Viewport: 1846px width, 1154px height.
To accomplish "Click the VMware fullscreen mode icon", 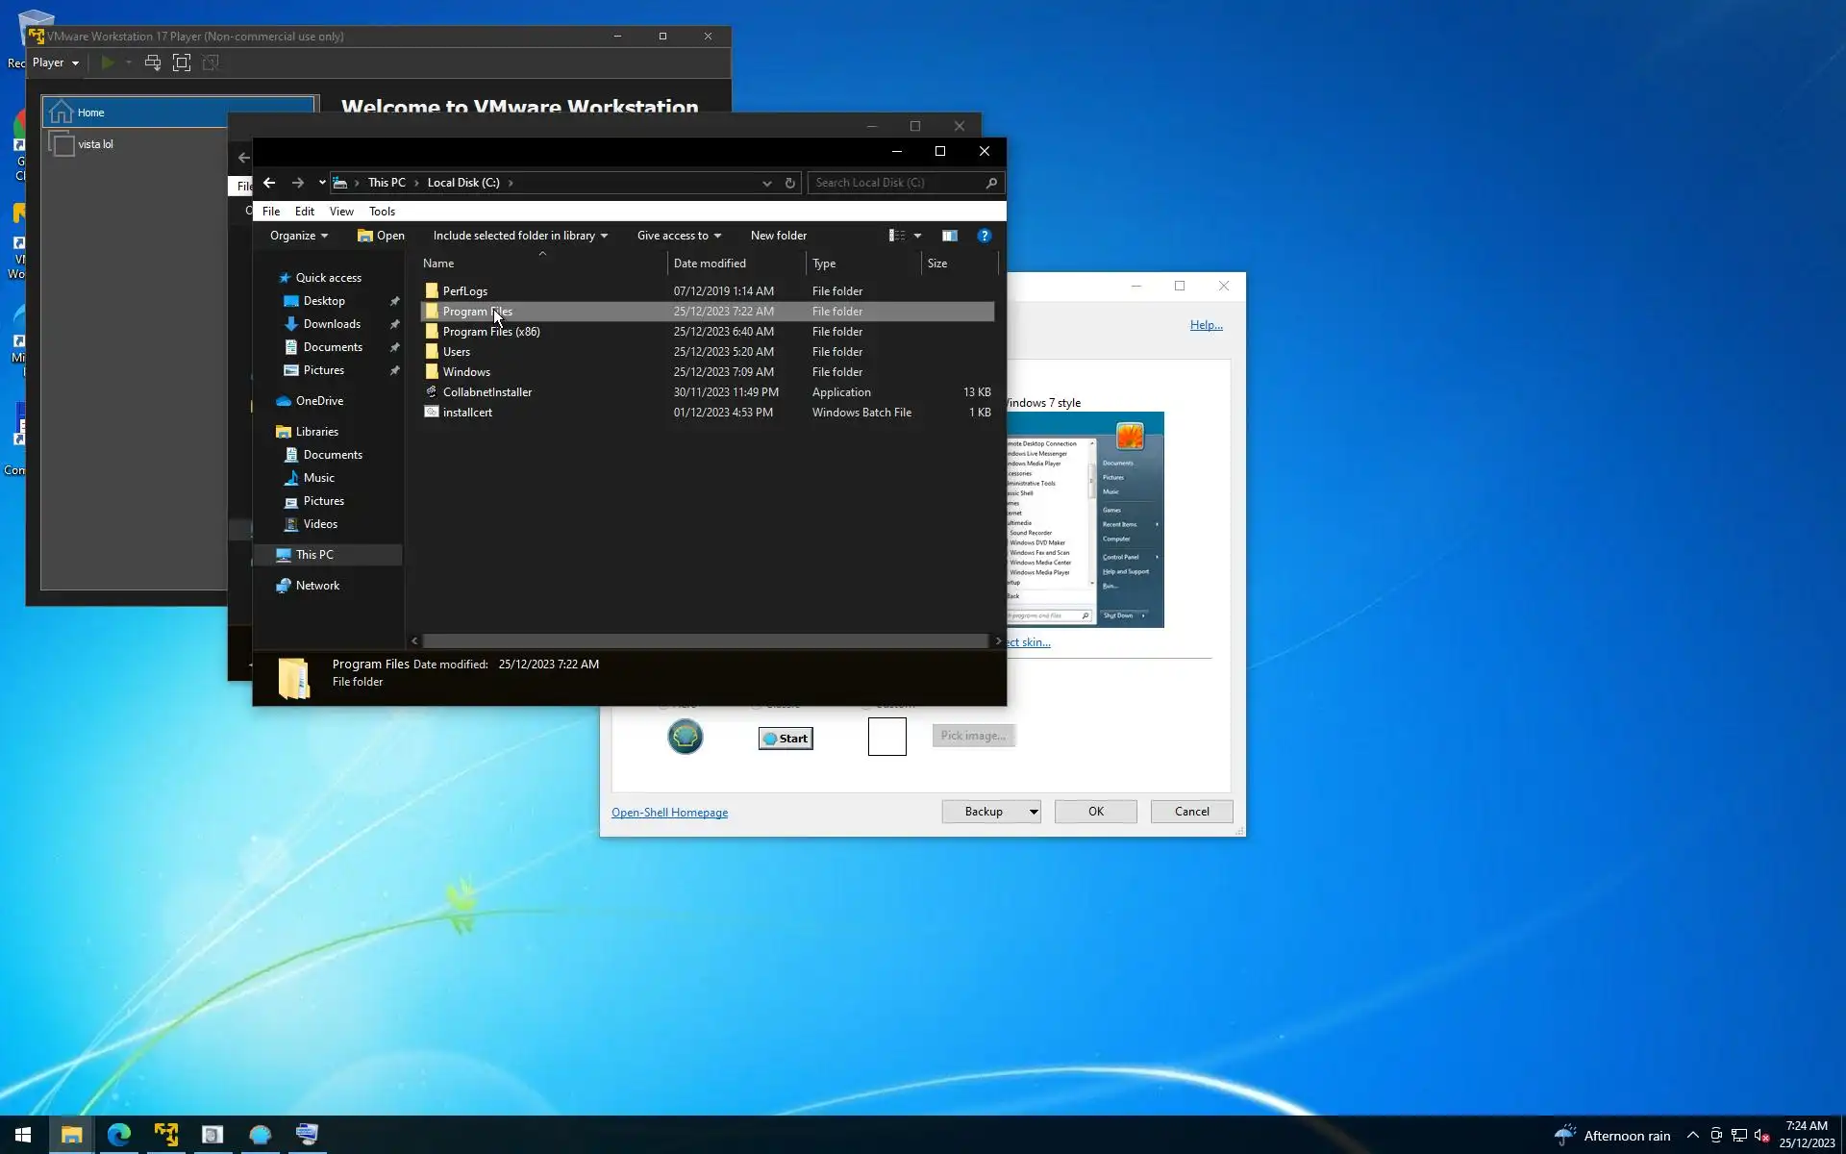I will click(x=182, y=63).
